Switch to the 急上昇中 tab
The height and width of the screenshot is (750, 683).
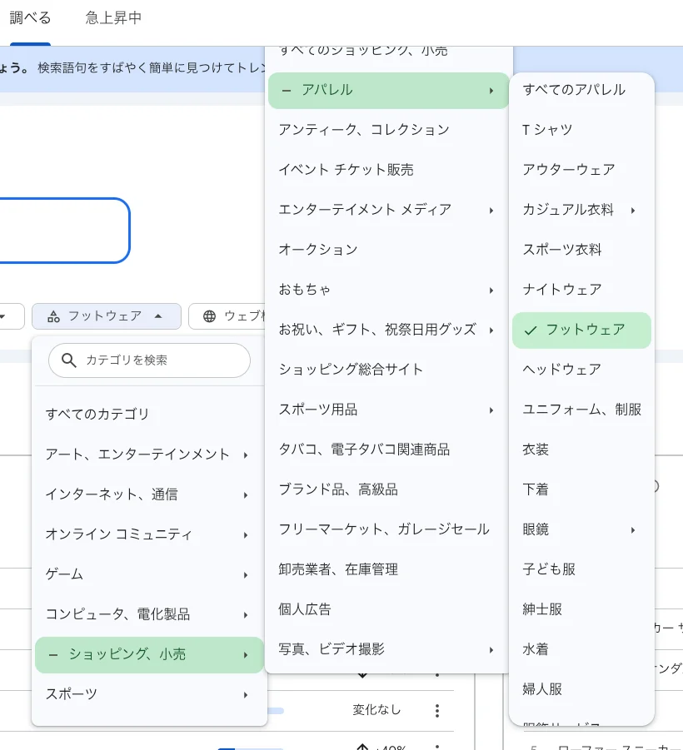click(113, 18)
